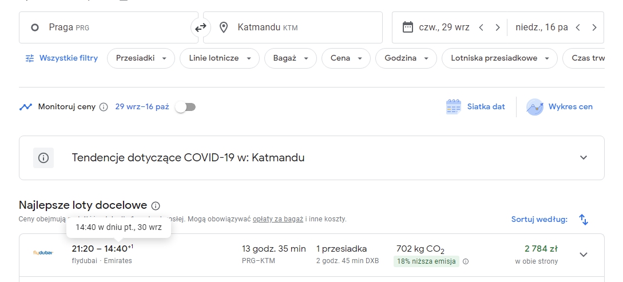
Task: Click the 18% niższa emisja badge
Action: click(426, 261)
